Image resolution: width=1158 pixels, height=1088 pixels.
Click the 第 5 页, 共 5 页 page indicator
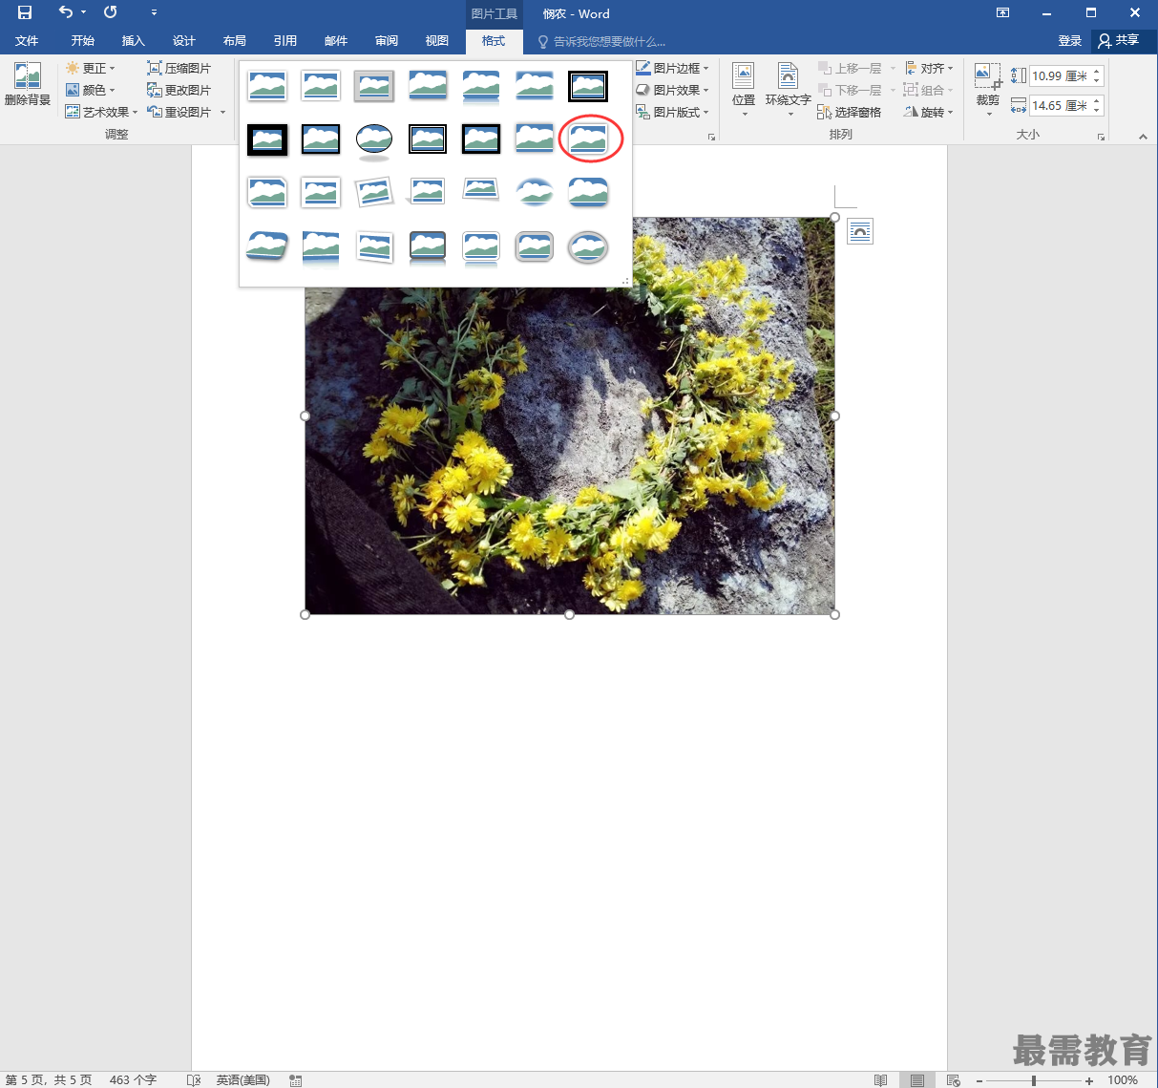[49, 1079]
